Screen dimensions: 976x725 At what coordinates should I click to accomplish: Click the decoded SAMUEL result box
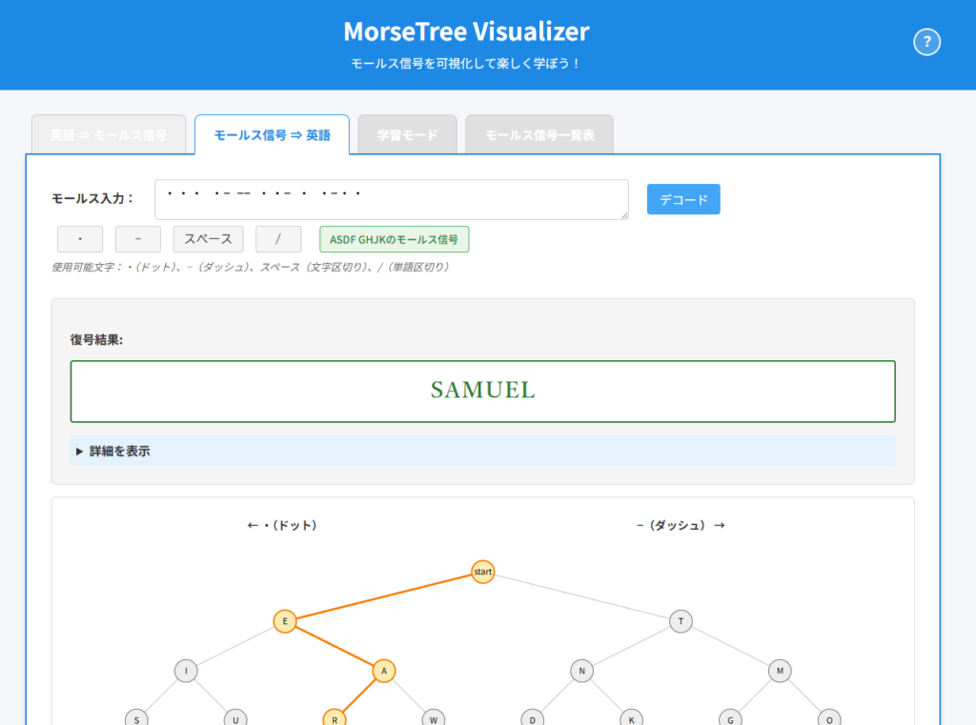point(482,391)
